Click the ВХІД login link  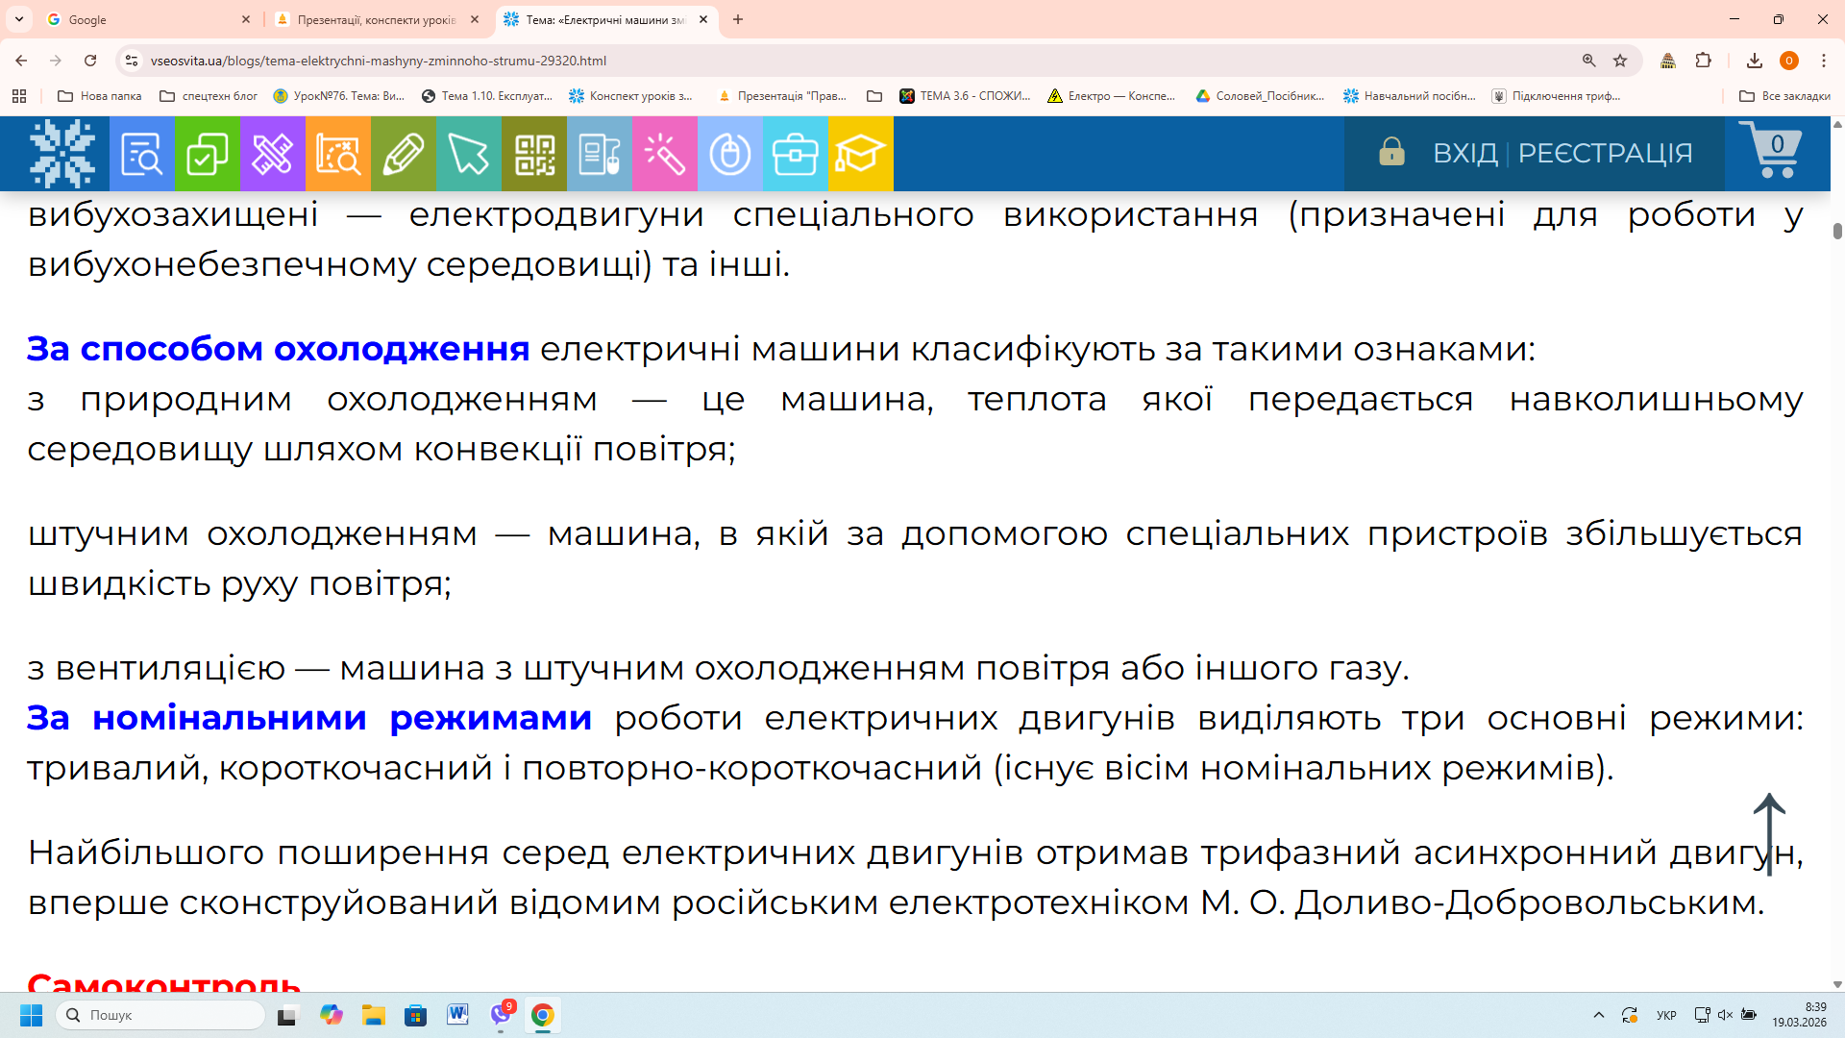coord(1464,153)
